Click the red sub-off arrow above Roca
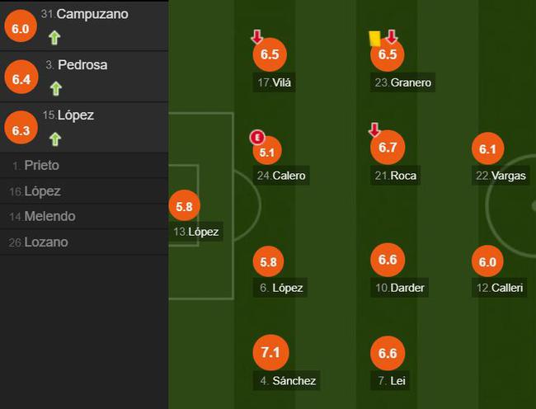The image size is (536, 409). (374, 130)
